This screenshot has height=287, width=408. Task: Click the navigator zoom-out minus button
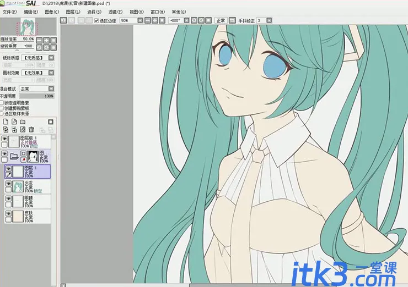point(39,40)
